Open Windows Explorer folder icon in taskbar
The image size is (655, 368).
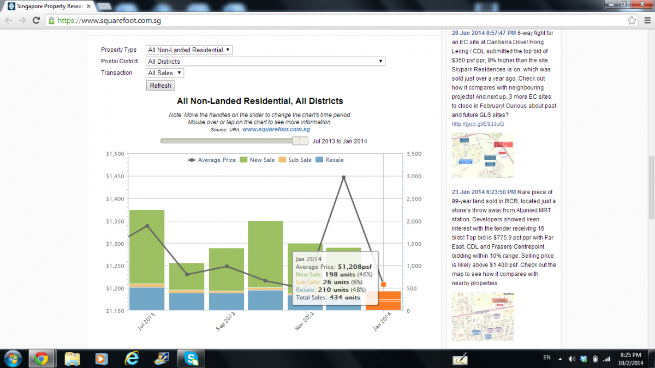tap(73, 358)
